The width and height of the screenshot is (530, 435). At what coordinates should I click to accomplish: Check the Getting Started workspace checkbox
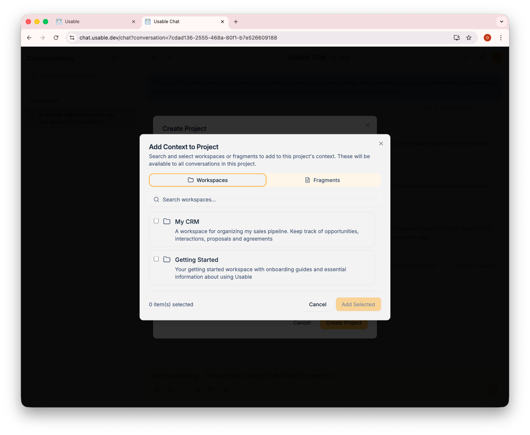tap(156, 259)
